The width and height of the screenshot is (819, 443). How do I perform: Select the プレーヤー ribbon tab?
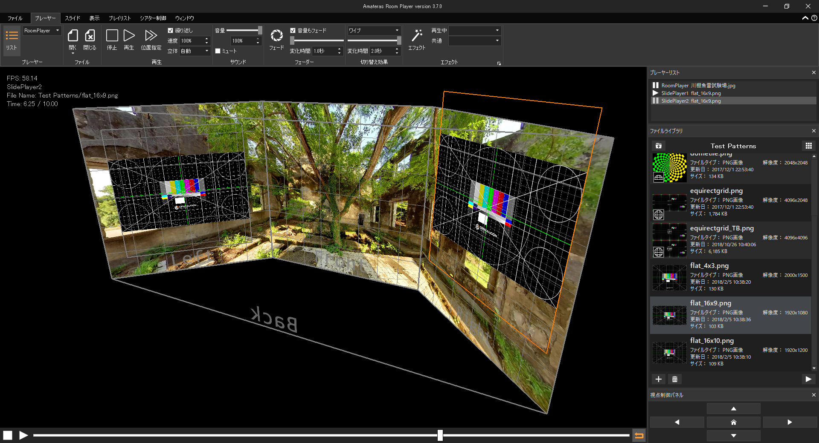click(45, 18)
